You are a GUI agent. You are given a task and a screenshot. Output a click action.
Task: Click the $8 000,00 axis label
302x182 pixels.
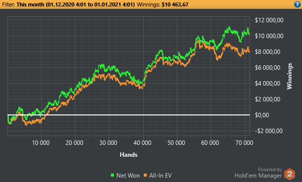(x=268, y=52)
